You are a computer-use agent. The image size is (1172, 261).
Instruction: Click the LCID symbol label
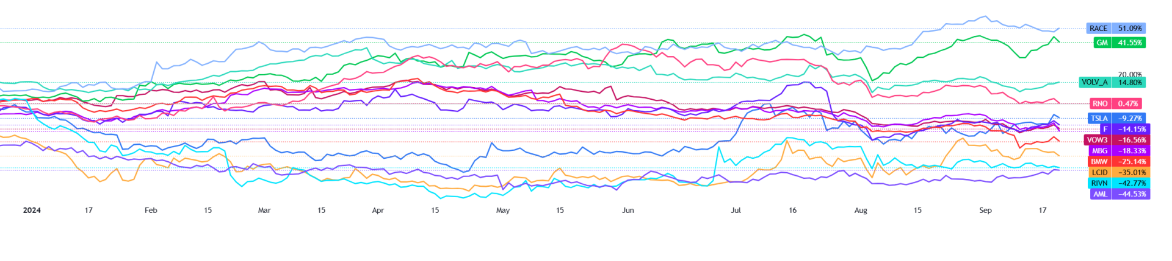[x=1099, y=173]
